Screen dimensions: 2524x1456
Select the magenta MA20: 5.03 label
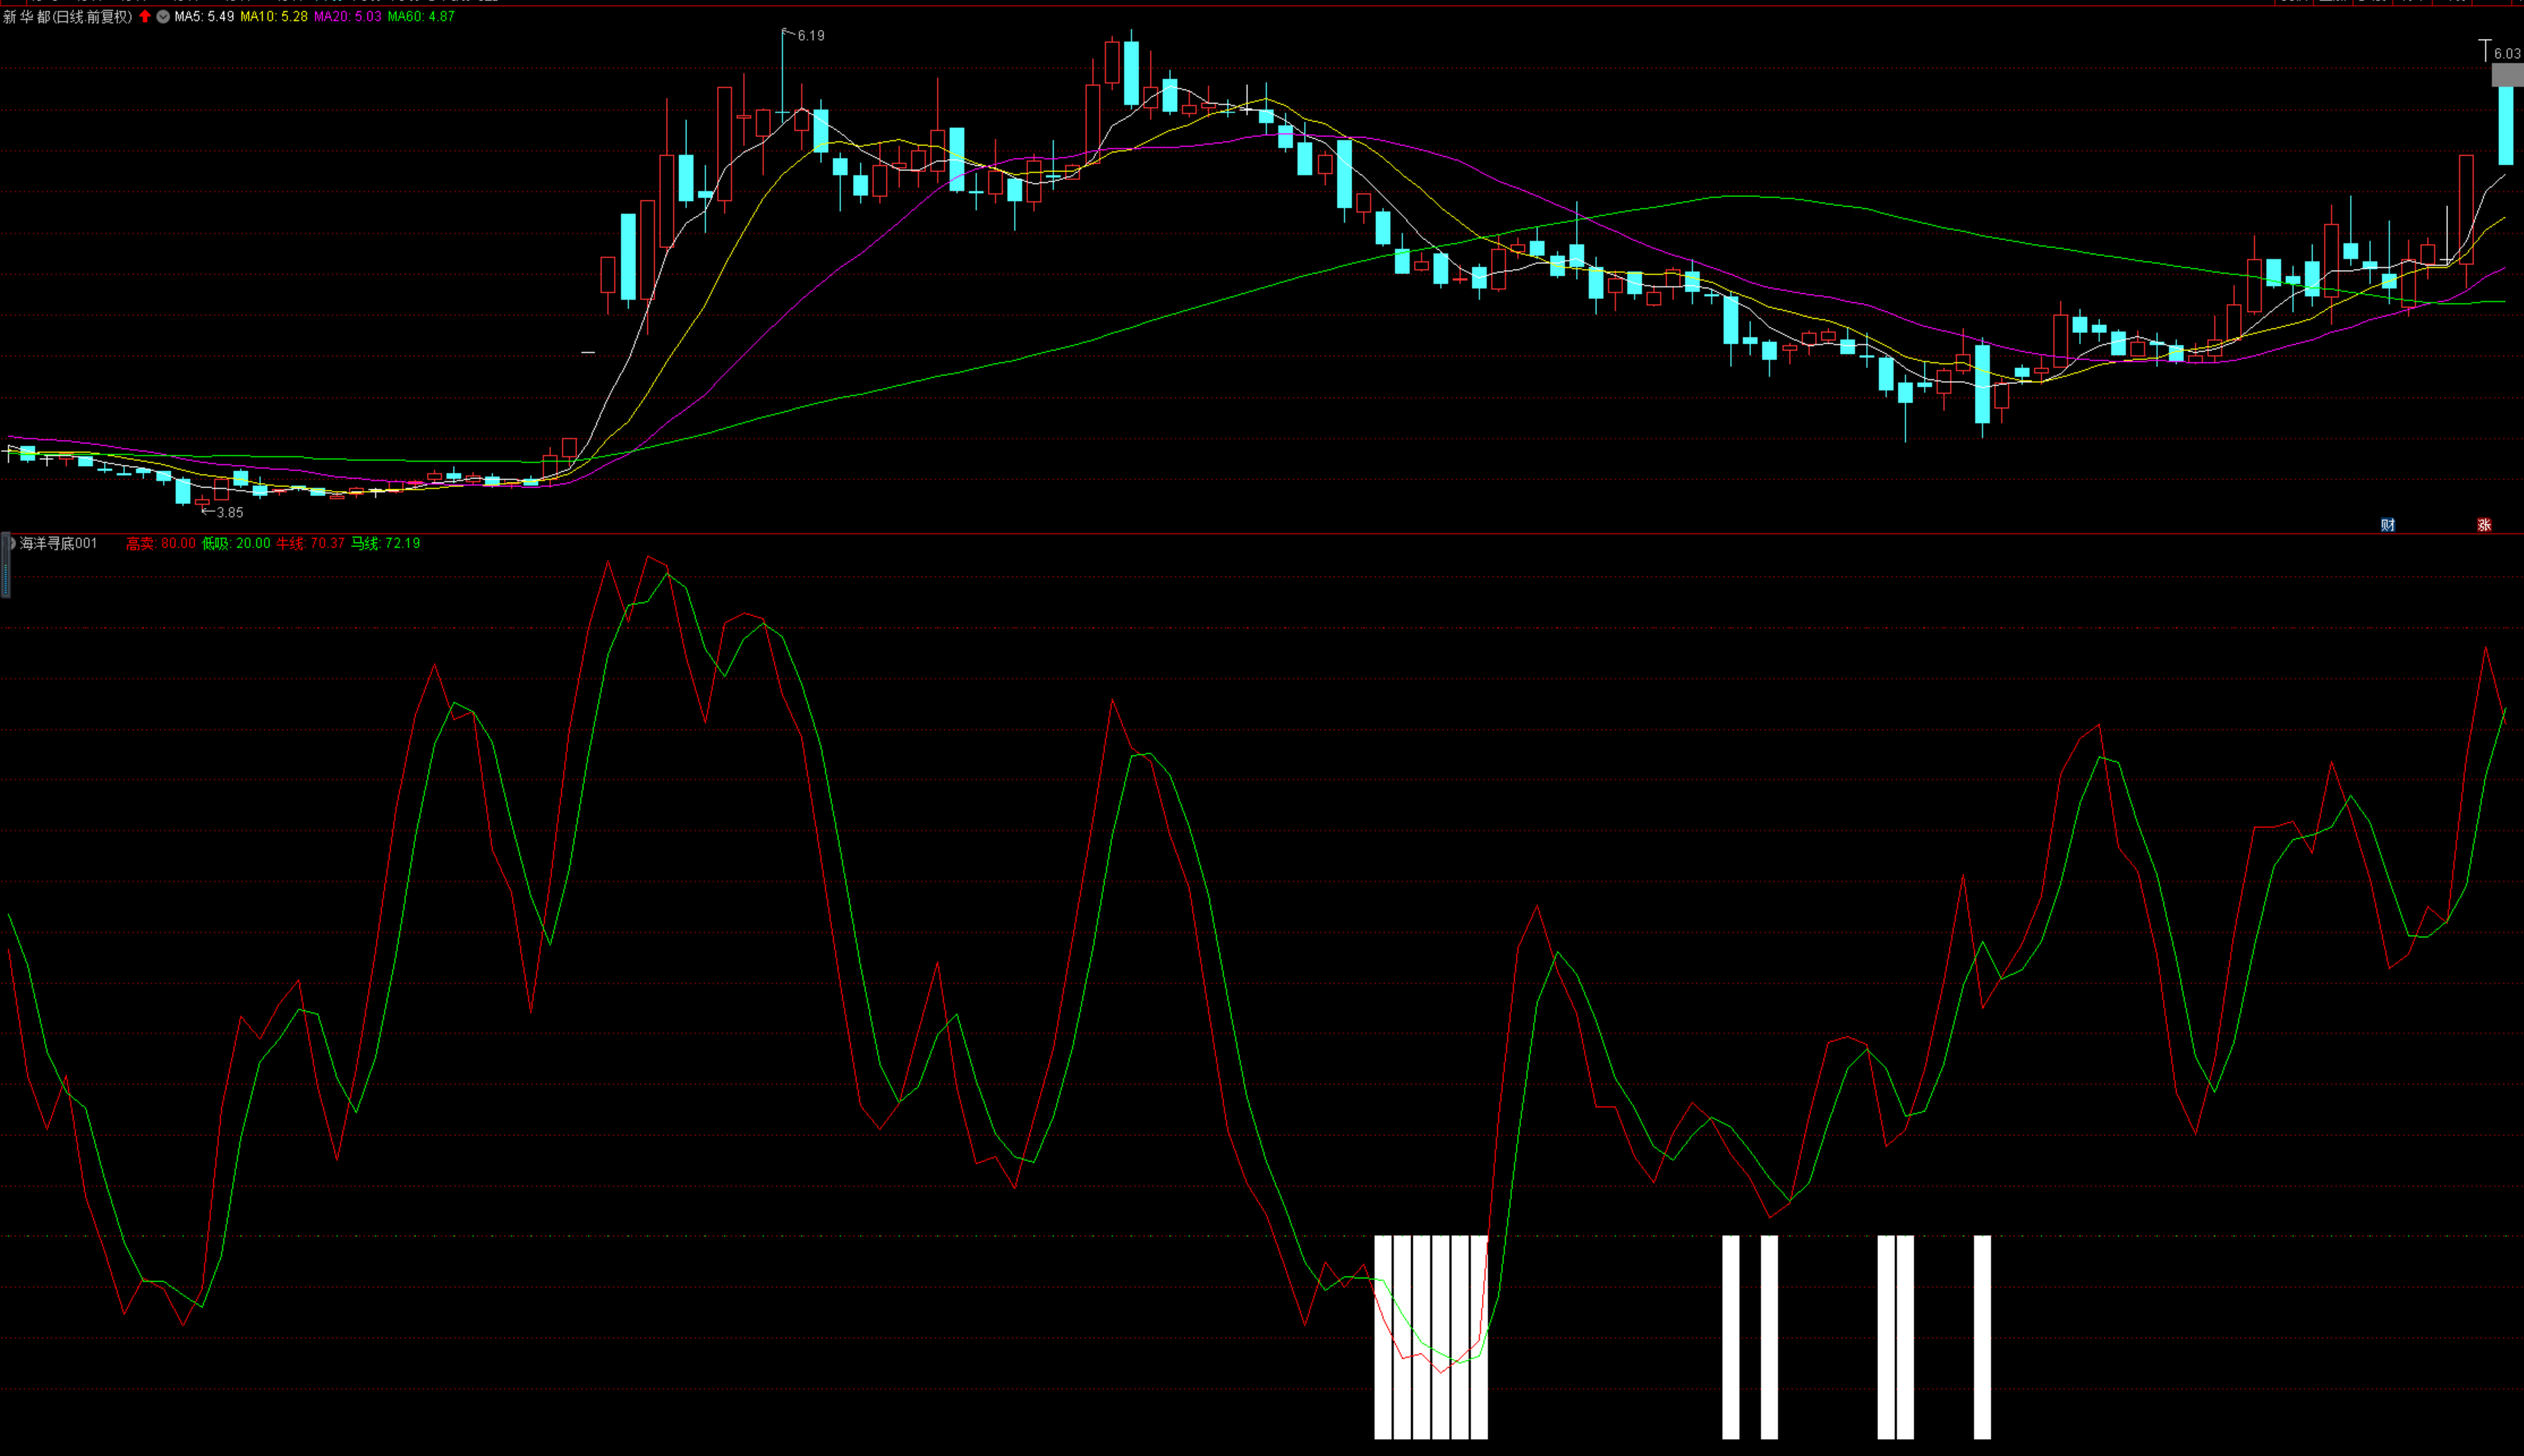[348, 16]
